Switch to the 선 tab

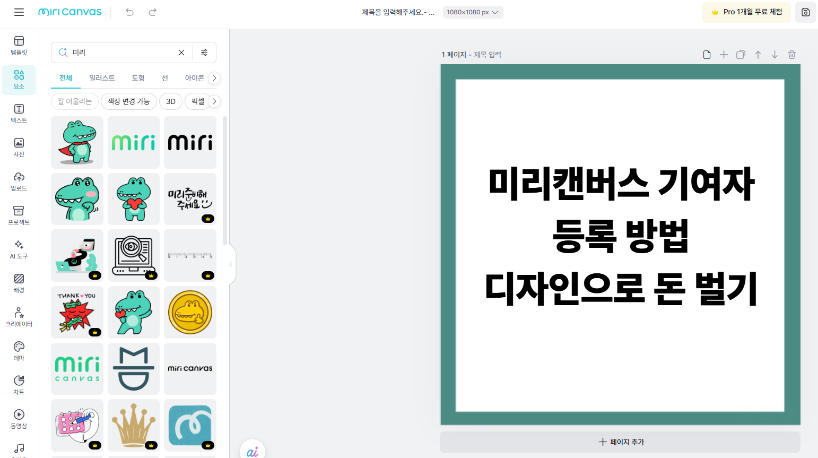[x=165, y=78]
